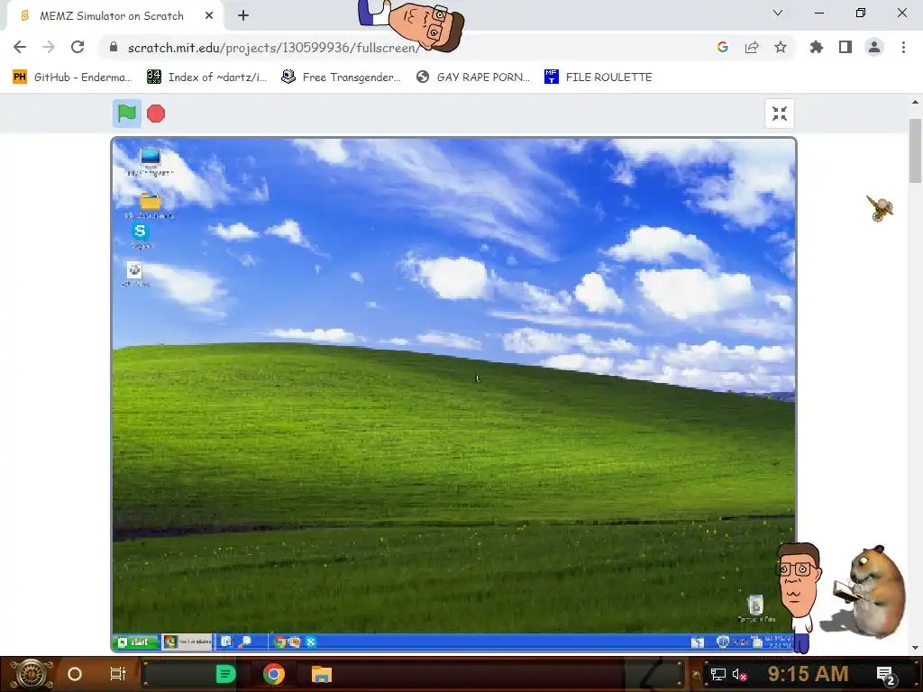Close the MEMZ Simulator tab

209,16
